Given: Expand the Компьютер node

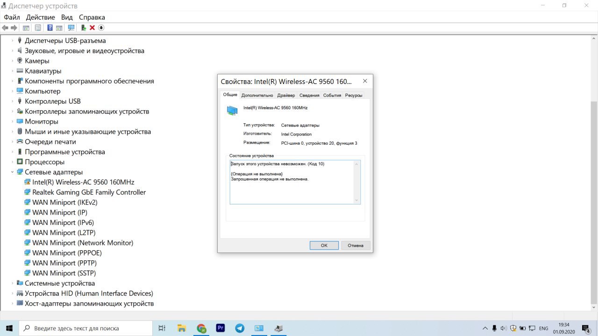Looking at the screenshot, I should (13, 91).
